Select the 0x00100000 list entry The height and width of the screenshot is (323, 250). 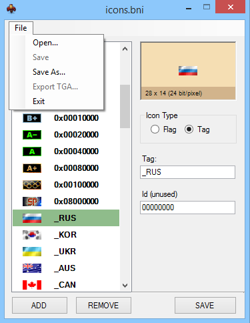tap(66, 185)
